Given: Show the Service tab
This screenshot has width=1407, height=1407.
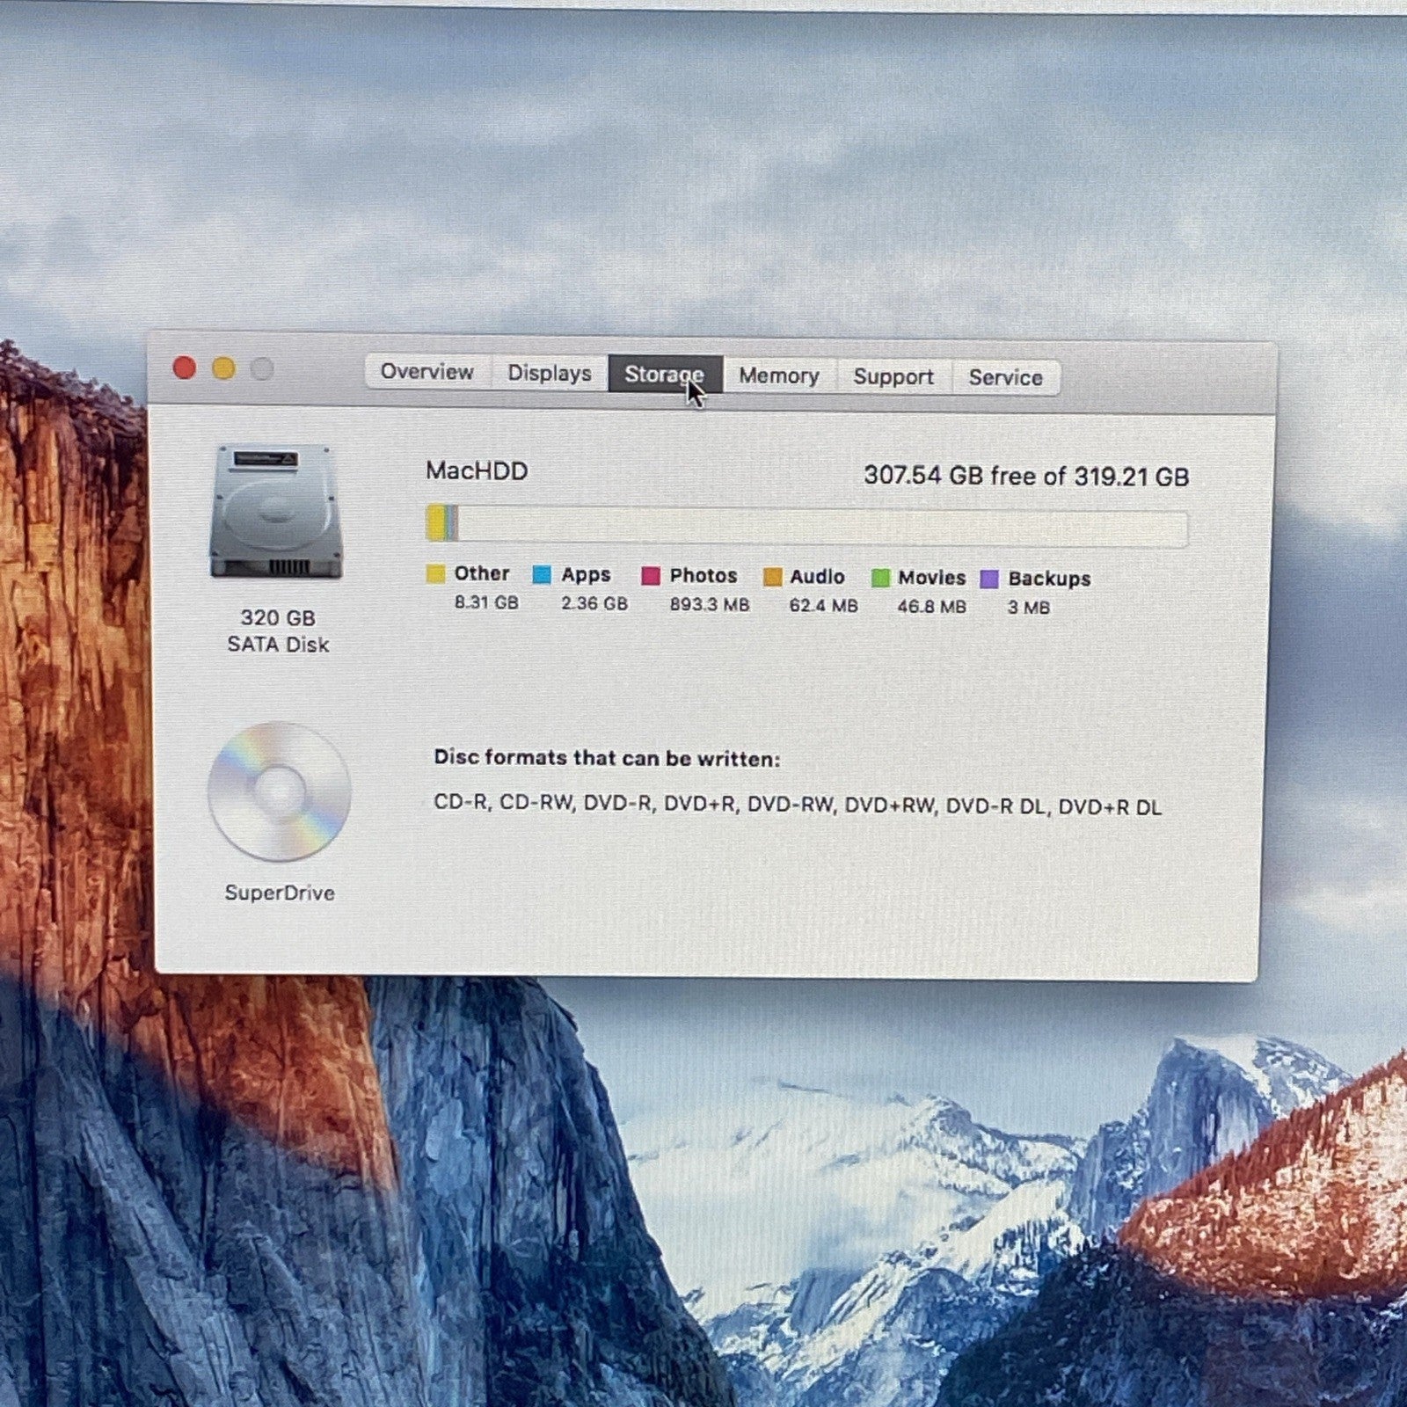Looking at the screenshot, I should [1005, 378].
